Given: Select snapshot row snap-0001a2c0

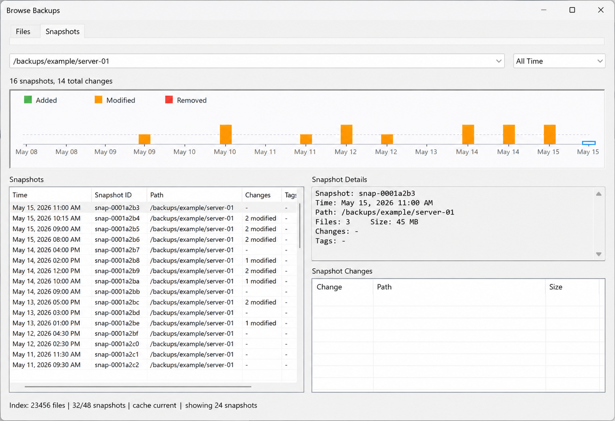Looking at the screenshot, I should 153,344.
